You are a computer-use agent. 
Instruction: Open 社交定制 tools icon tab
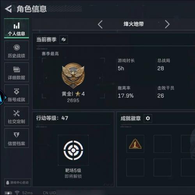[x=16, y=116]
